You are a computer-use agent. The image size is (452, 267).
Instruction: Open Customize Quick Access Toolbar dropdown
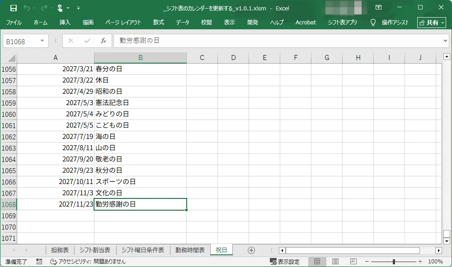pos(79,8)
